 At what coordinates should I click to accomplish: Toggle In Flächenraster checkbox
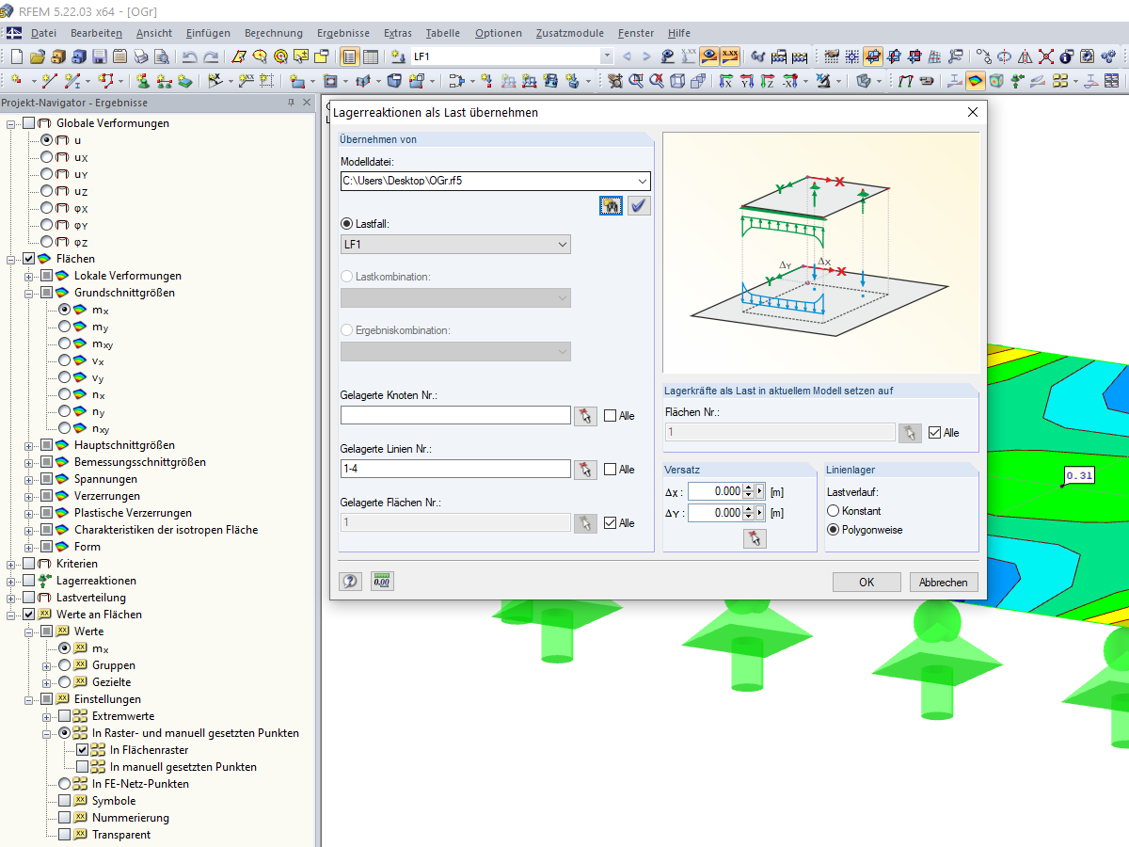[x=83, y=750]
